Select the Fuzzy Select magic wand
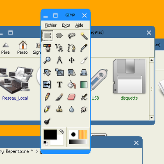The height and width of the screenshot is (164, 164). (x=84, y=36)
